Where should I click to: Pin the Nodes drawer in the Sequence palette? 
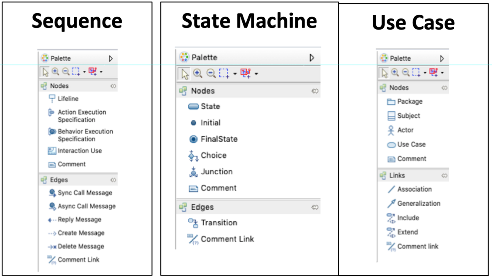[114, 86]
